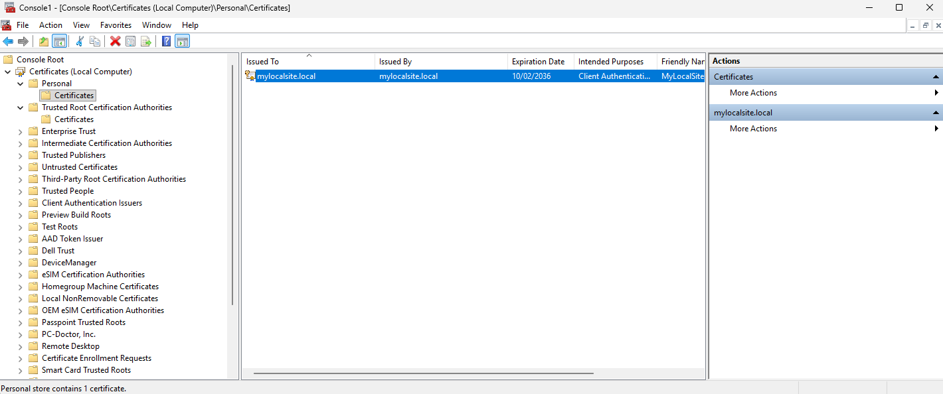943x394 pixels.
Task: Click the Cut scissors icon
Action: [x=80, y=41]
